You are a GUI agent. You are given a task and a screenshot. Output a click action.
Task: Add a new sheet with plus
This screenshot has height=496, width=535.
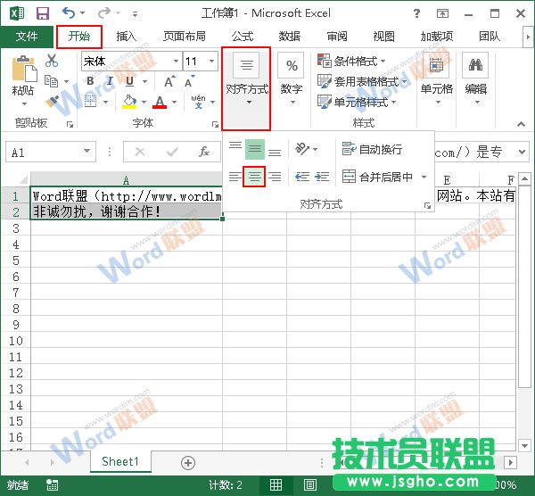[x=188, y=463]
